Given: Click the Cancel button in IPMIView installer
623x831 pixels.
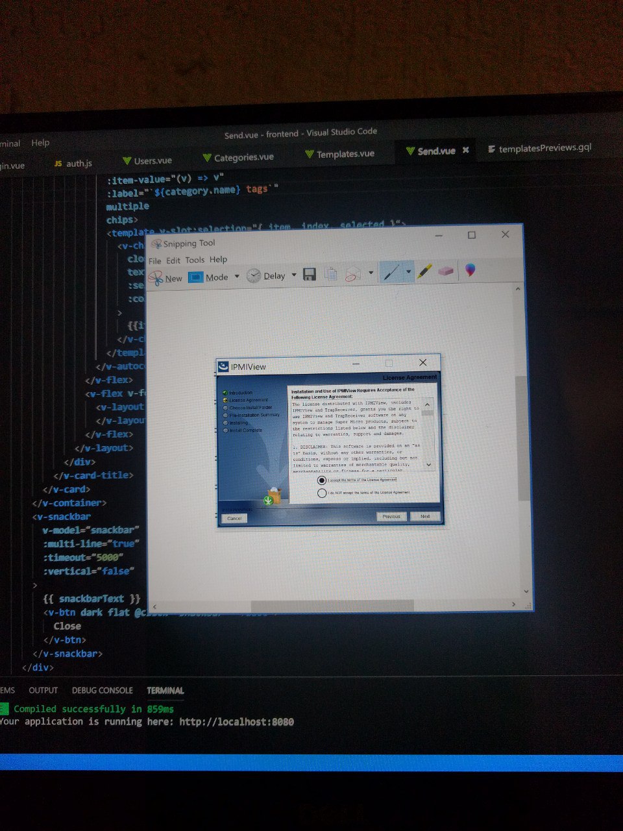Looking at the screenshot, I should click(234, 518).
